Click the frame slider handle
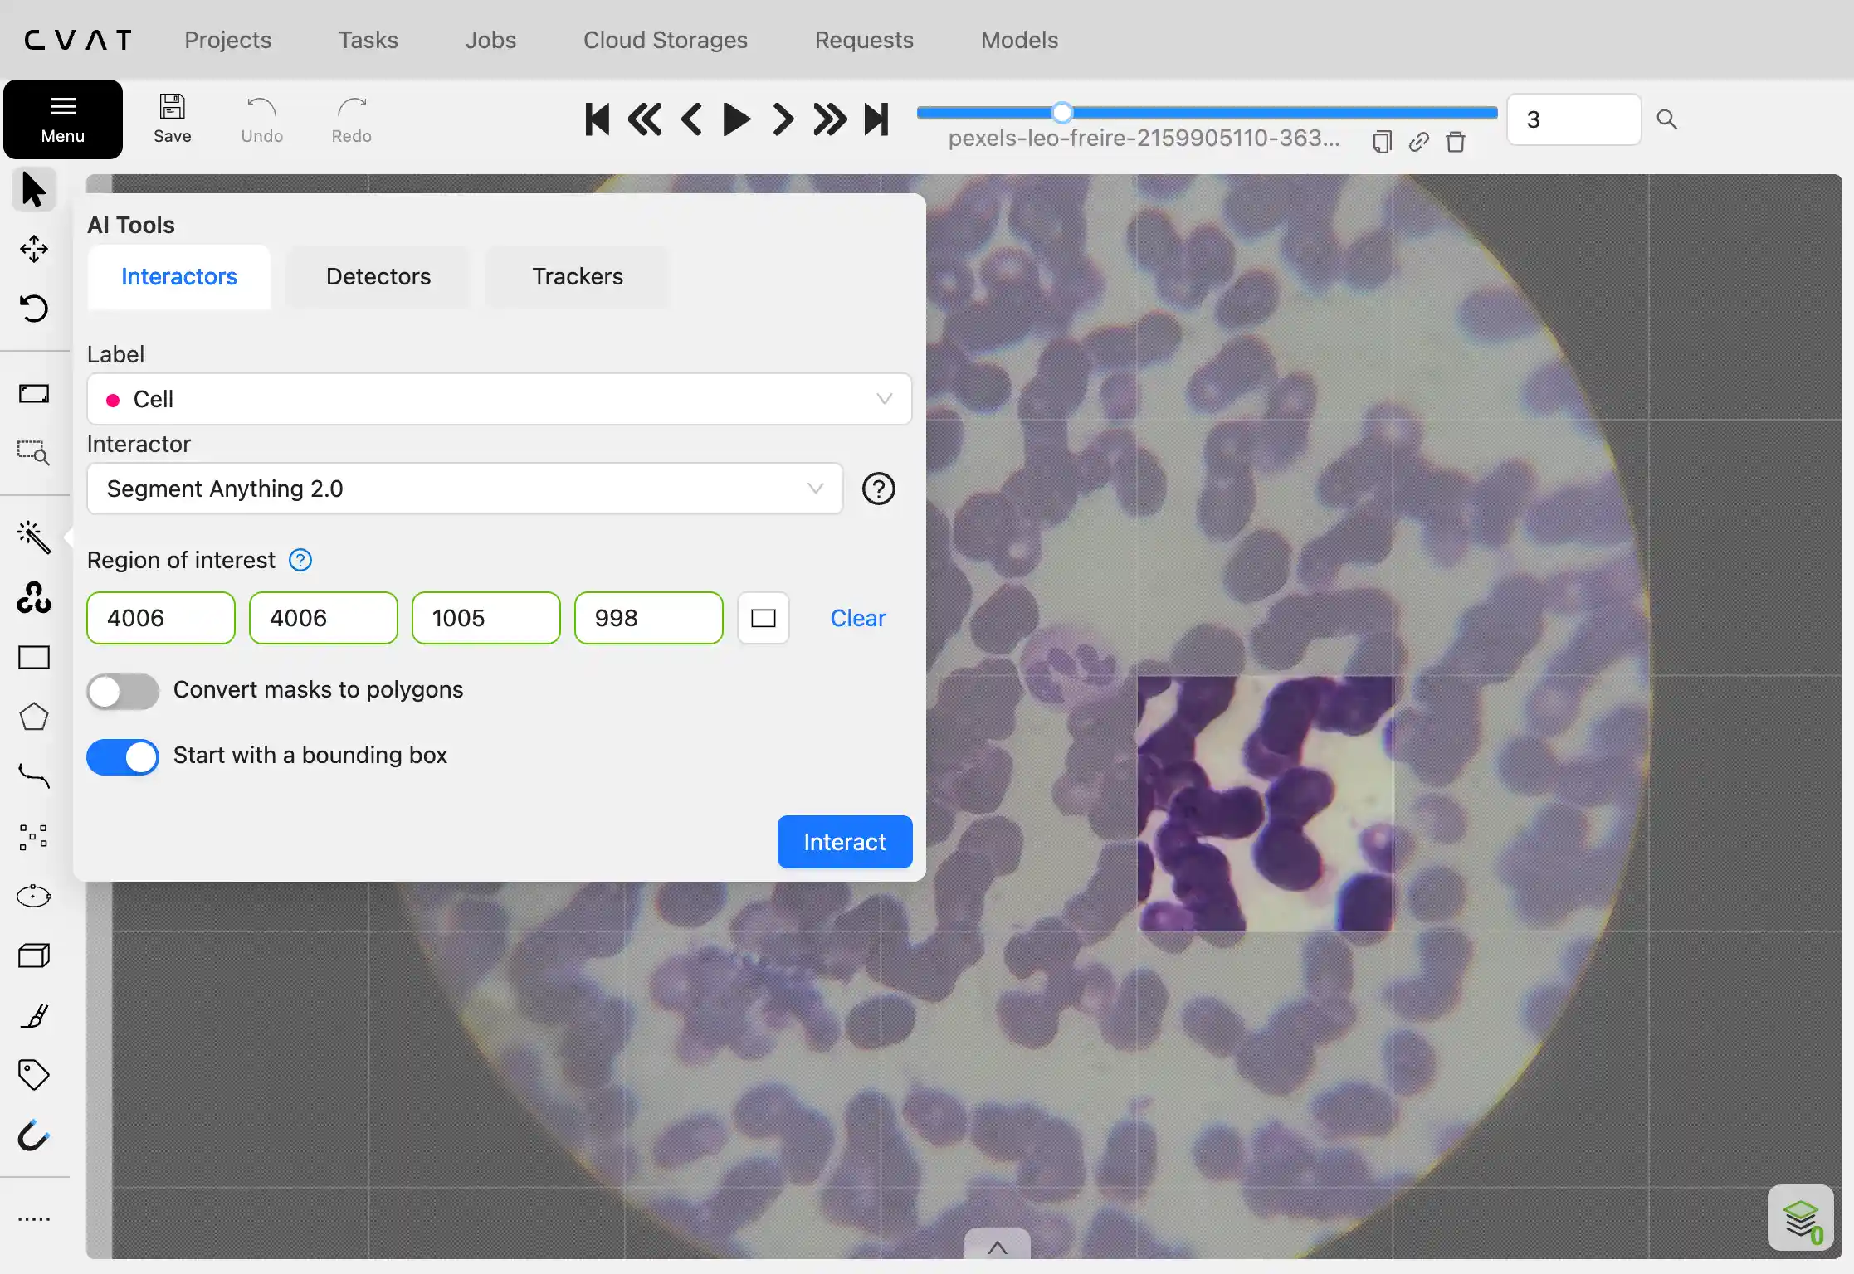 (x=1062, y=112)
